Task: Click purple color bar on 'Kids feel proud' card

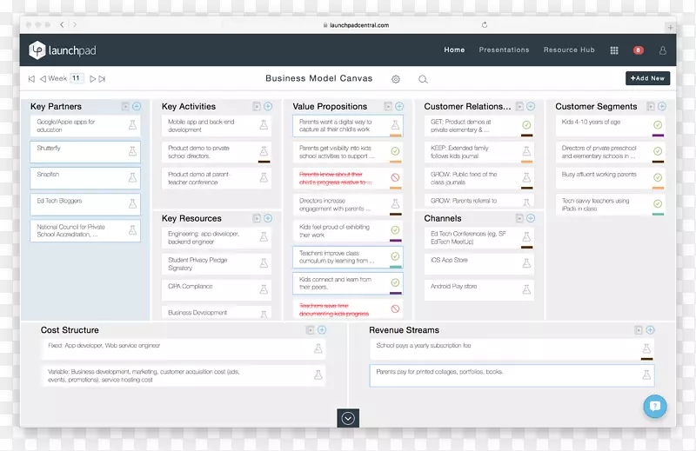Action: (x=395, y=241)
